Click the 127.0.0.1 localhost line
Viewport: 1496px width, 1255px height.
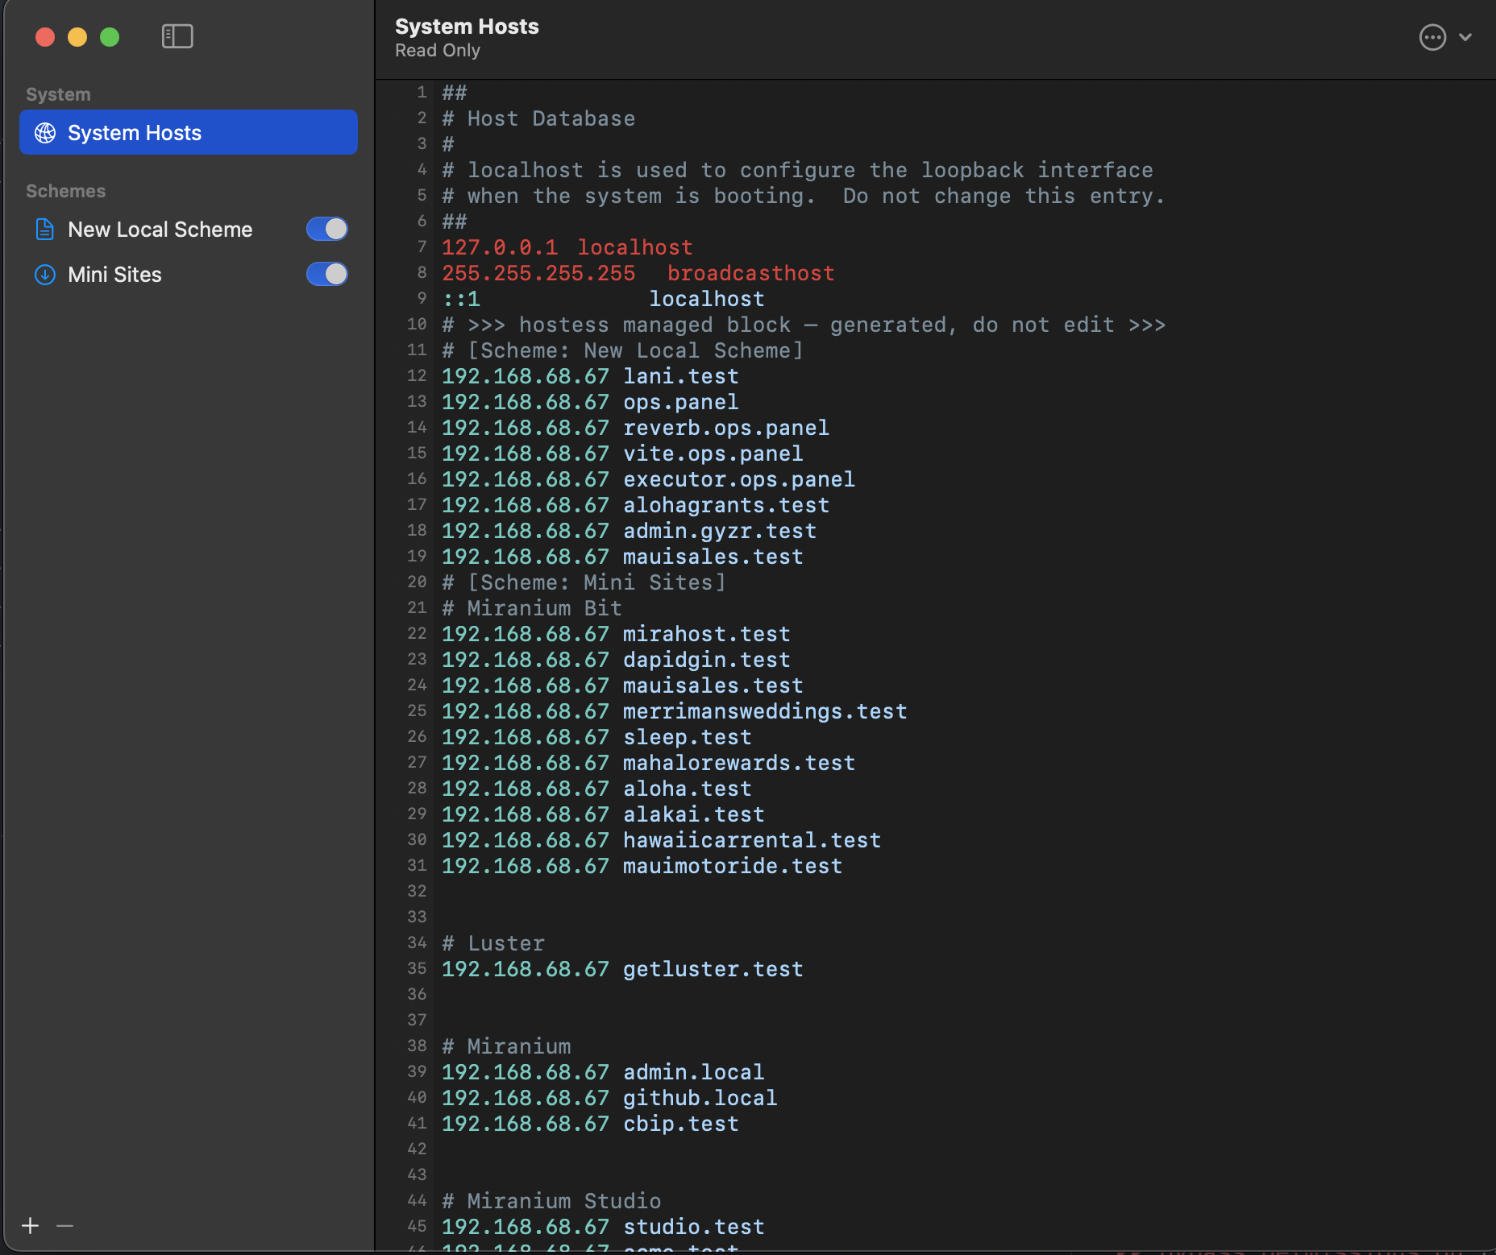click(x=567, y=247)
